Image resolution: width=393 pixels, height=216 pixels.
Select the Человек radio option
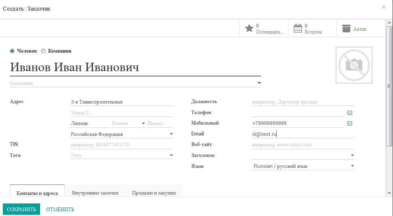pyautogui.click(x=12, y=51)
